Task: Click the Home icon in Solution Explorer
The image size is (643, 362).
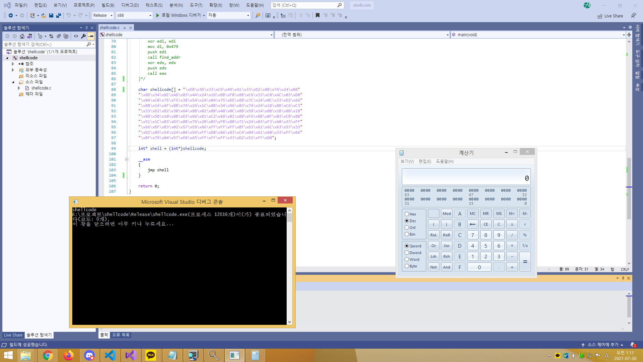Action: point(22,36)
